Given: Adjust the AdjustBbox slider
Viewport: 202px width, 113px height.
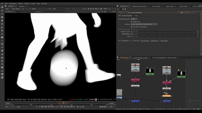Looking at the screenshot, I should pyautogui.click(x=167, y=34).
